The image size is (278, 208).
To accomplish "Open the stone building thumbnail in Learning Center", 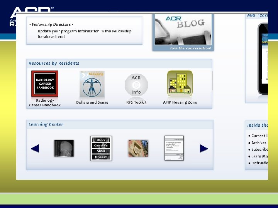I will coord(138,148).
